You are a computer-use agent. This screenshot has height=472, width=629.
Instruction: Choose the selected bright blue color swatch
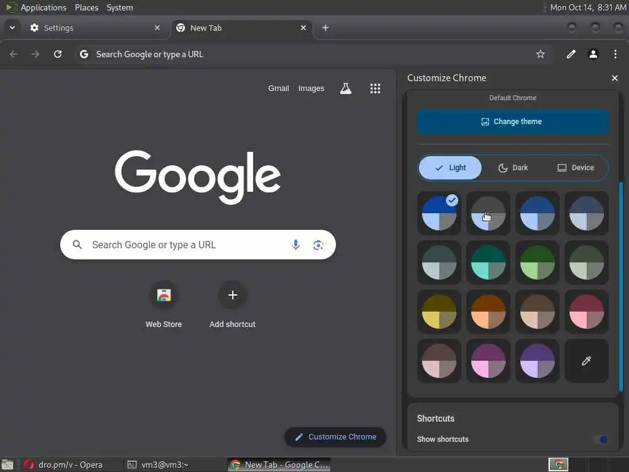pyautogui.click(x=439, y=213)
